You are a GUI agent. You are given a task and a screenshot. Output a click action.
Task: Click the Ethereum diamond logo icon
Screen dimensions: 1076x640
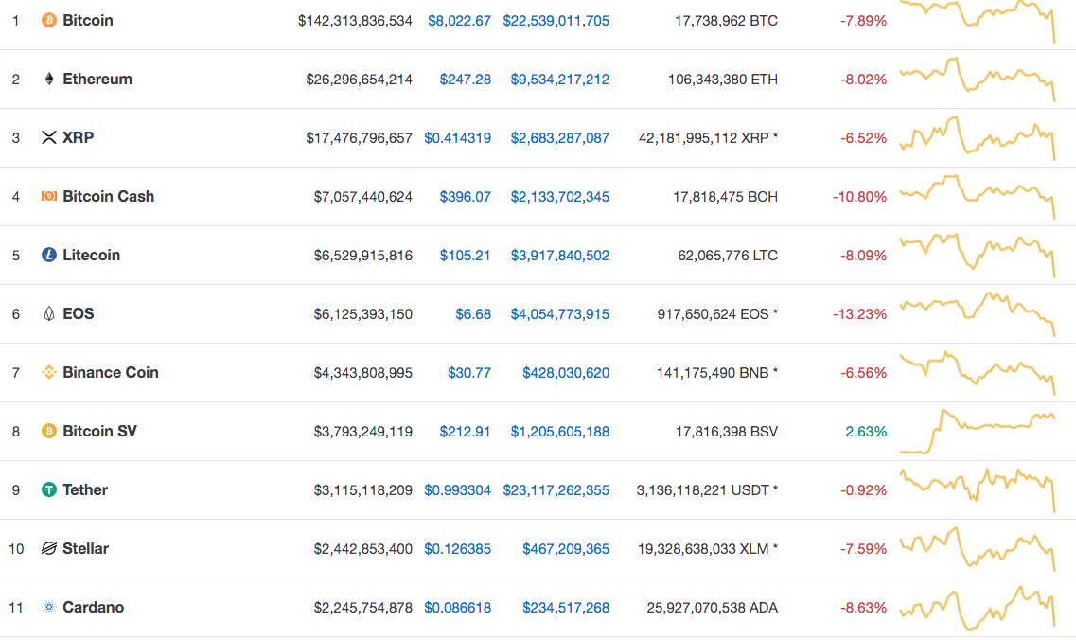[x=49, y=79]
